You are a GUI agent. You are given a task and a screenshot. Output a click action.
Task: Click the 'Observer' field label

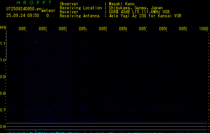coord(69,4)
